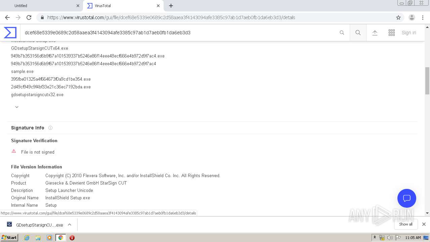Click the scrollbar down arrow

point(427,213)
